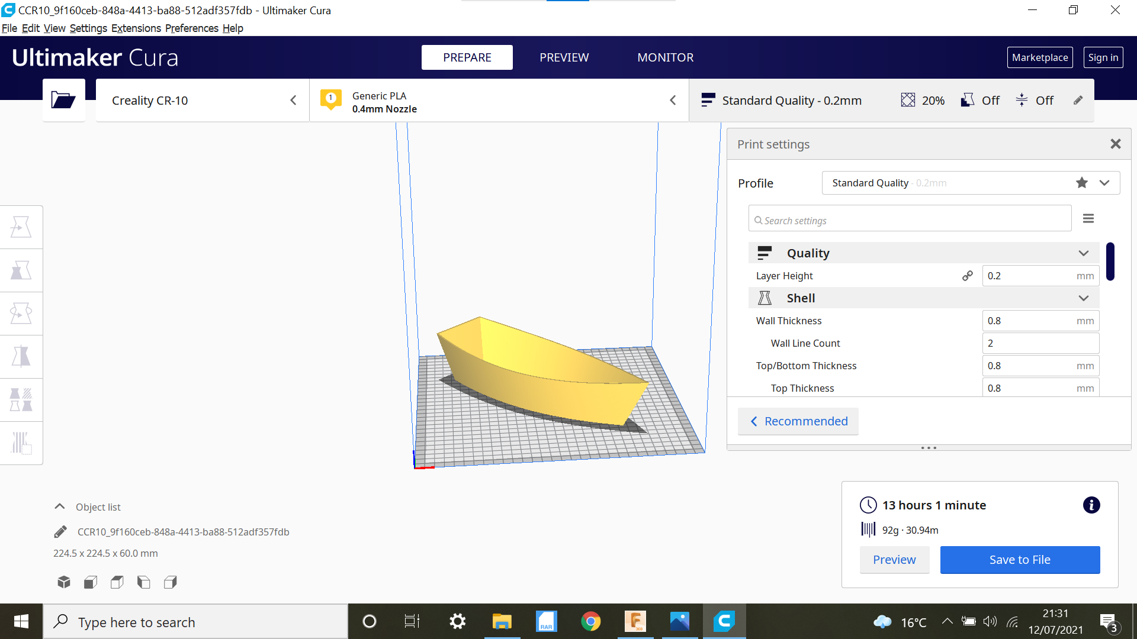Toggle adhesion setting off
This screenshot has width=1137, height=639.
coord(1044,100)
